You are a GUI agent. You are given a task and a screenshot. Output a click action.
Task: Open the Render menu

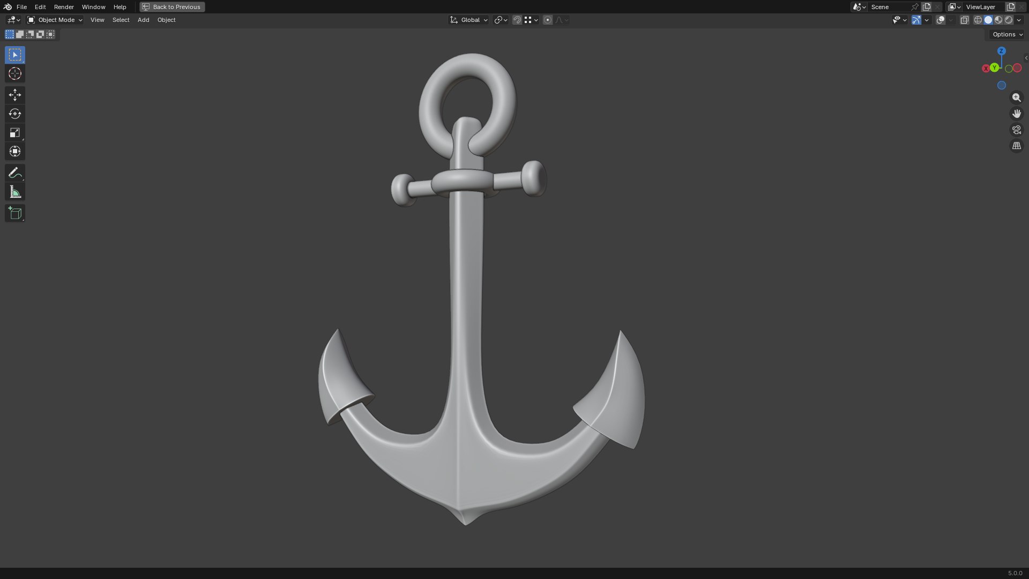64,7
